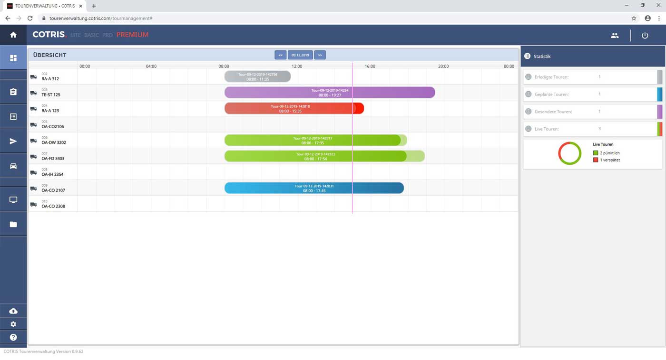Select the PREMIUM plan label
Image resolution: width=666 pixels, height=360 pixels.
132,35
